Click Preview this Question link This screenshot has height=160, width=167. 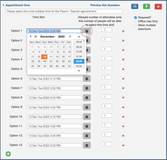[105, 5]
